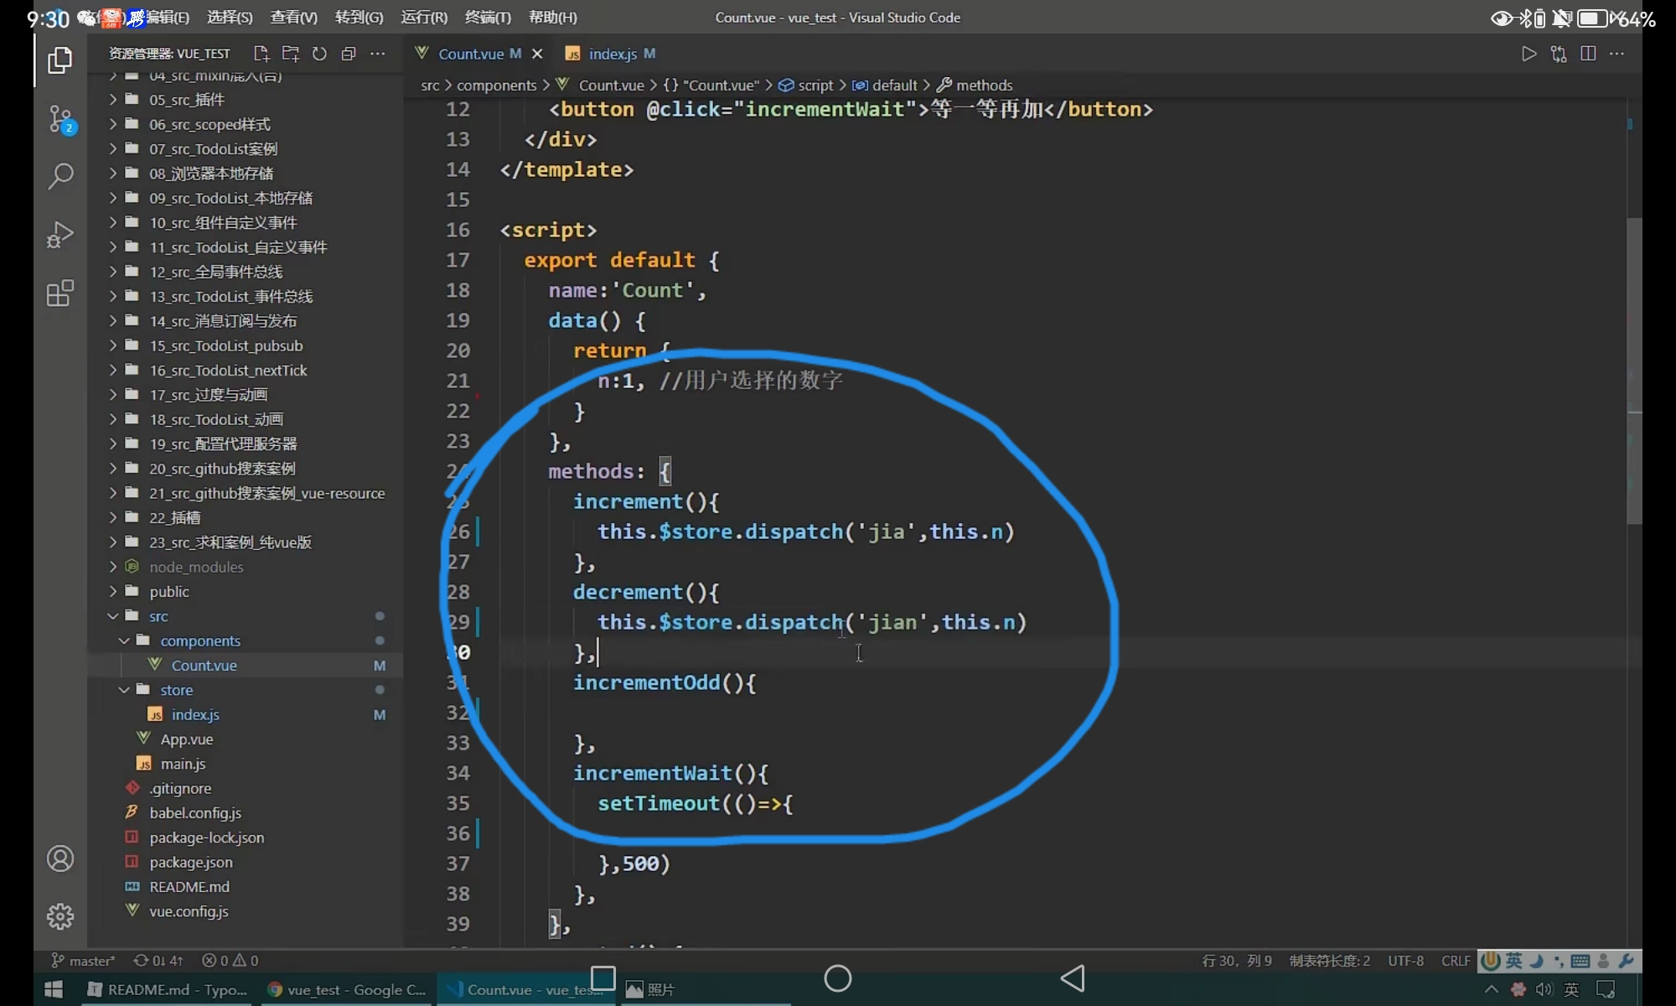Open the 终端(T) menu
The image size is (1676, 1006).
point(488,18)
